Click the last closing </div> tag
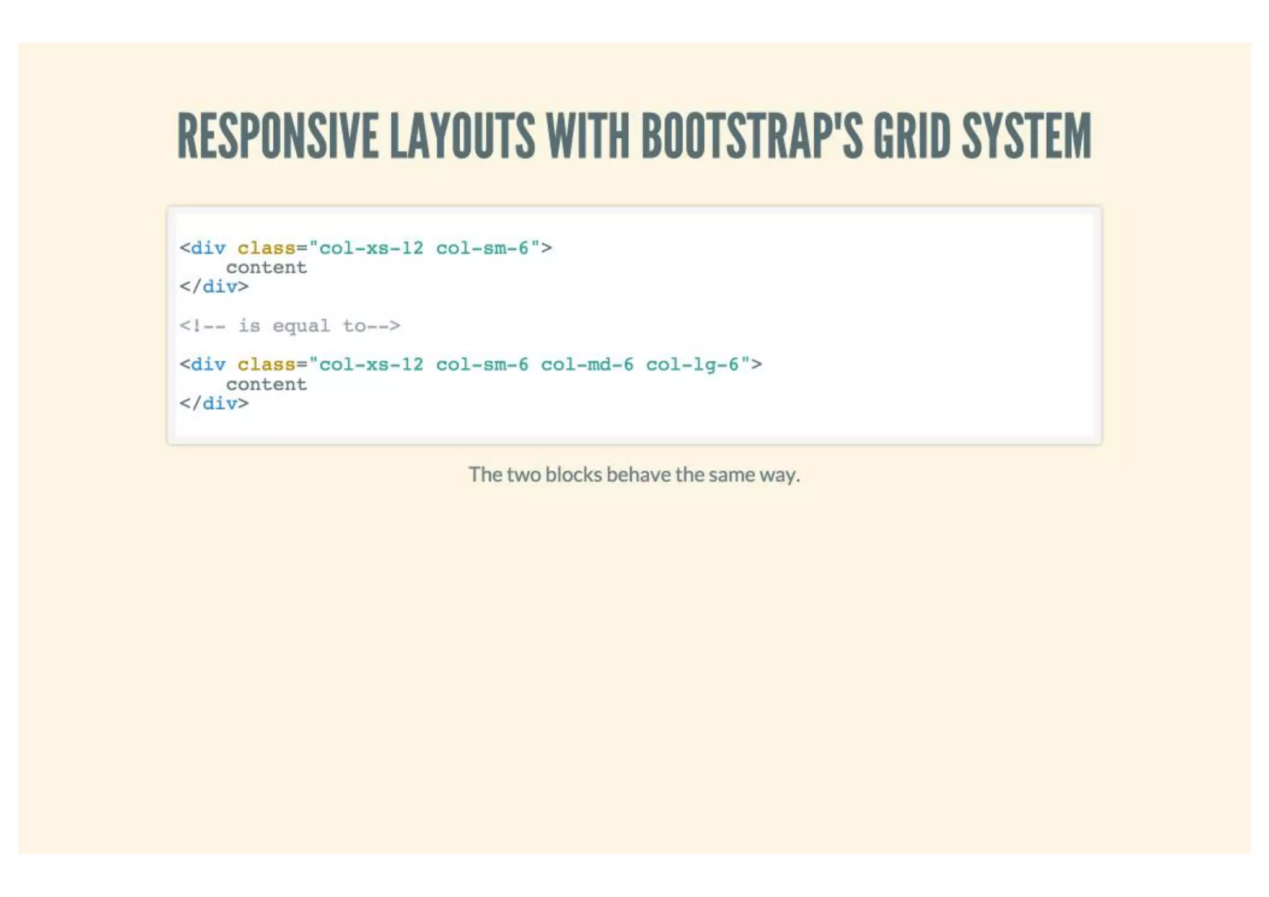This screenshot has height=897, width=1269. click(214, 404)
